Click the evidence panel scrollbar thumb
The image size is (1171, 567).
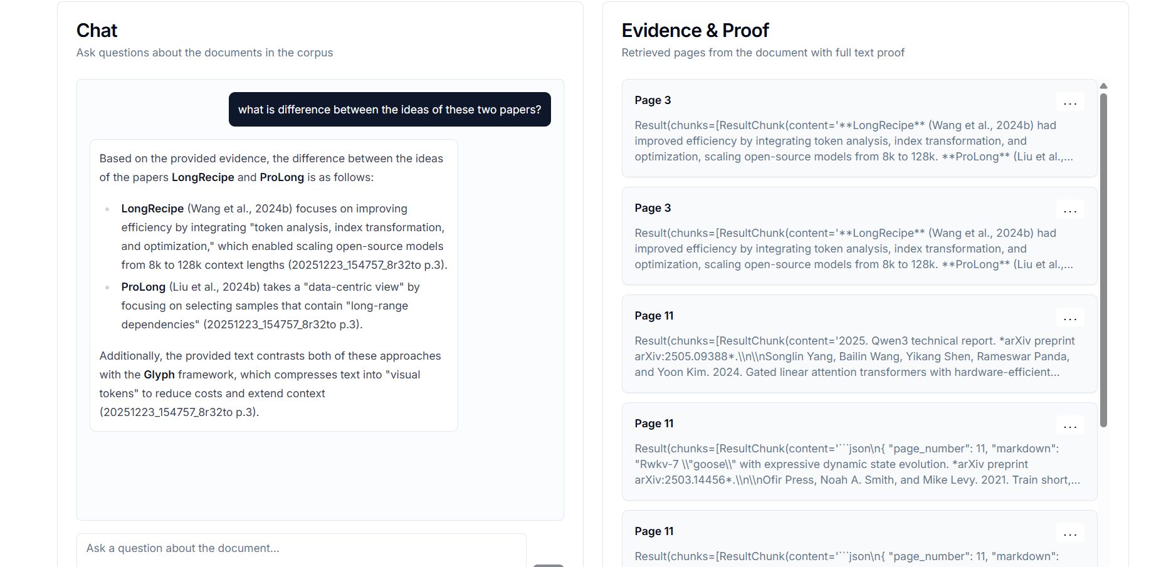coord(1103,260)
